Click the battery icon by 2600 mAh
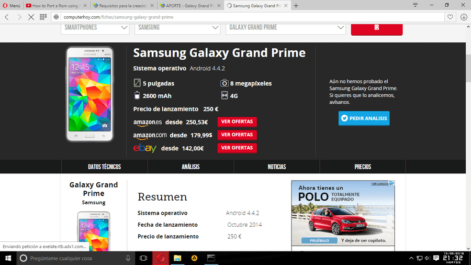The width and height of the screenshot is (471, 265). point(137,95)
